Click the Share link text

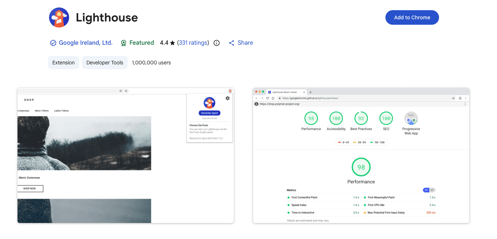click(x=245, y=43)
